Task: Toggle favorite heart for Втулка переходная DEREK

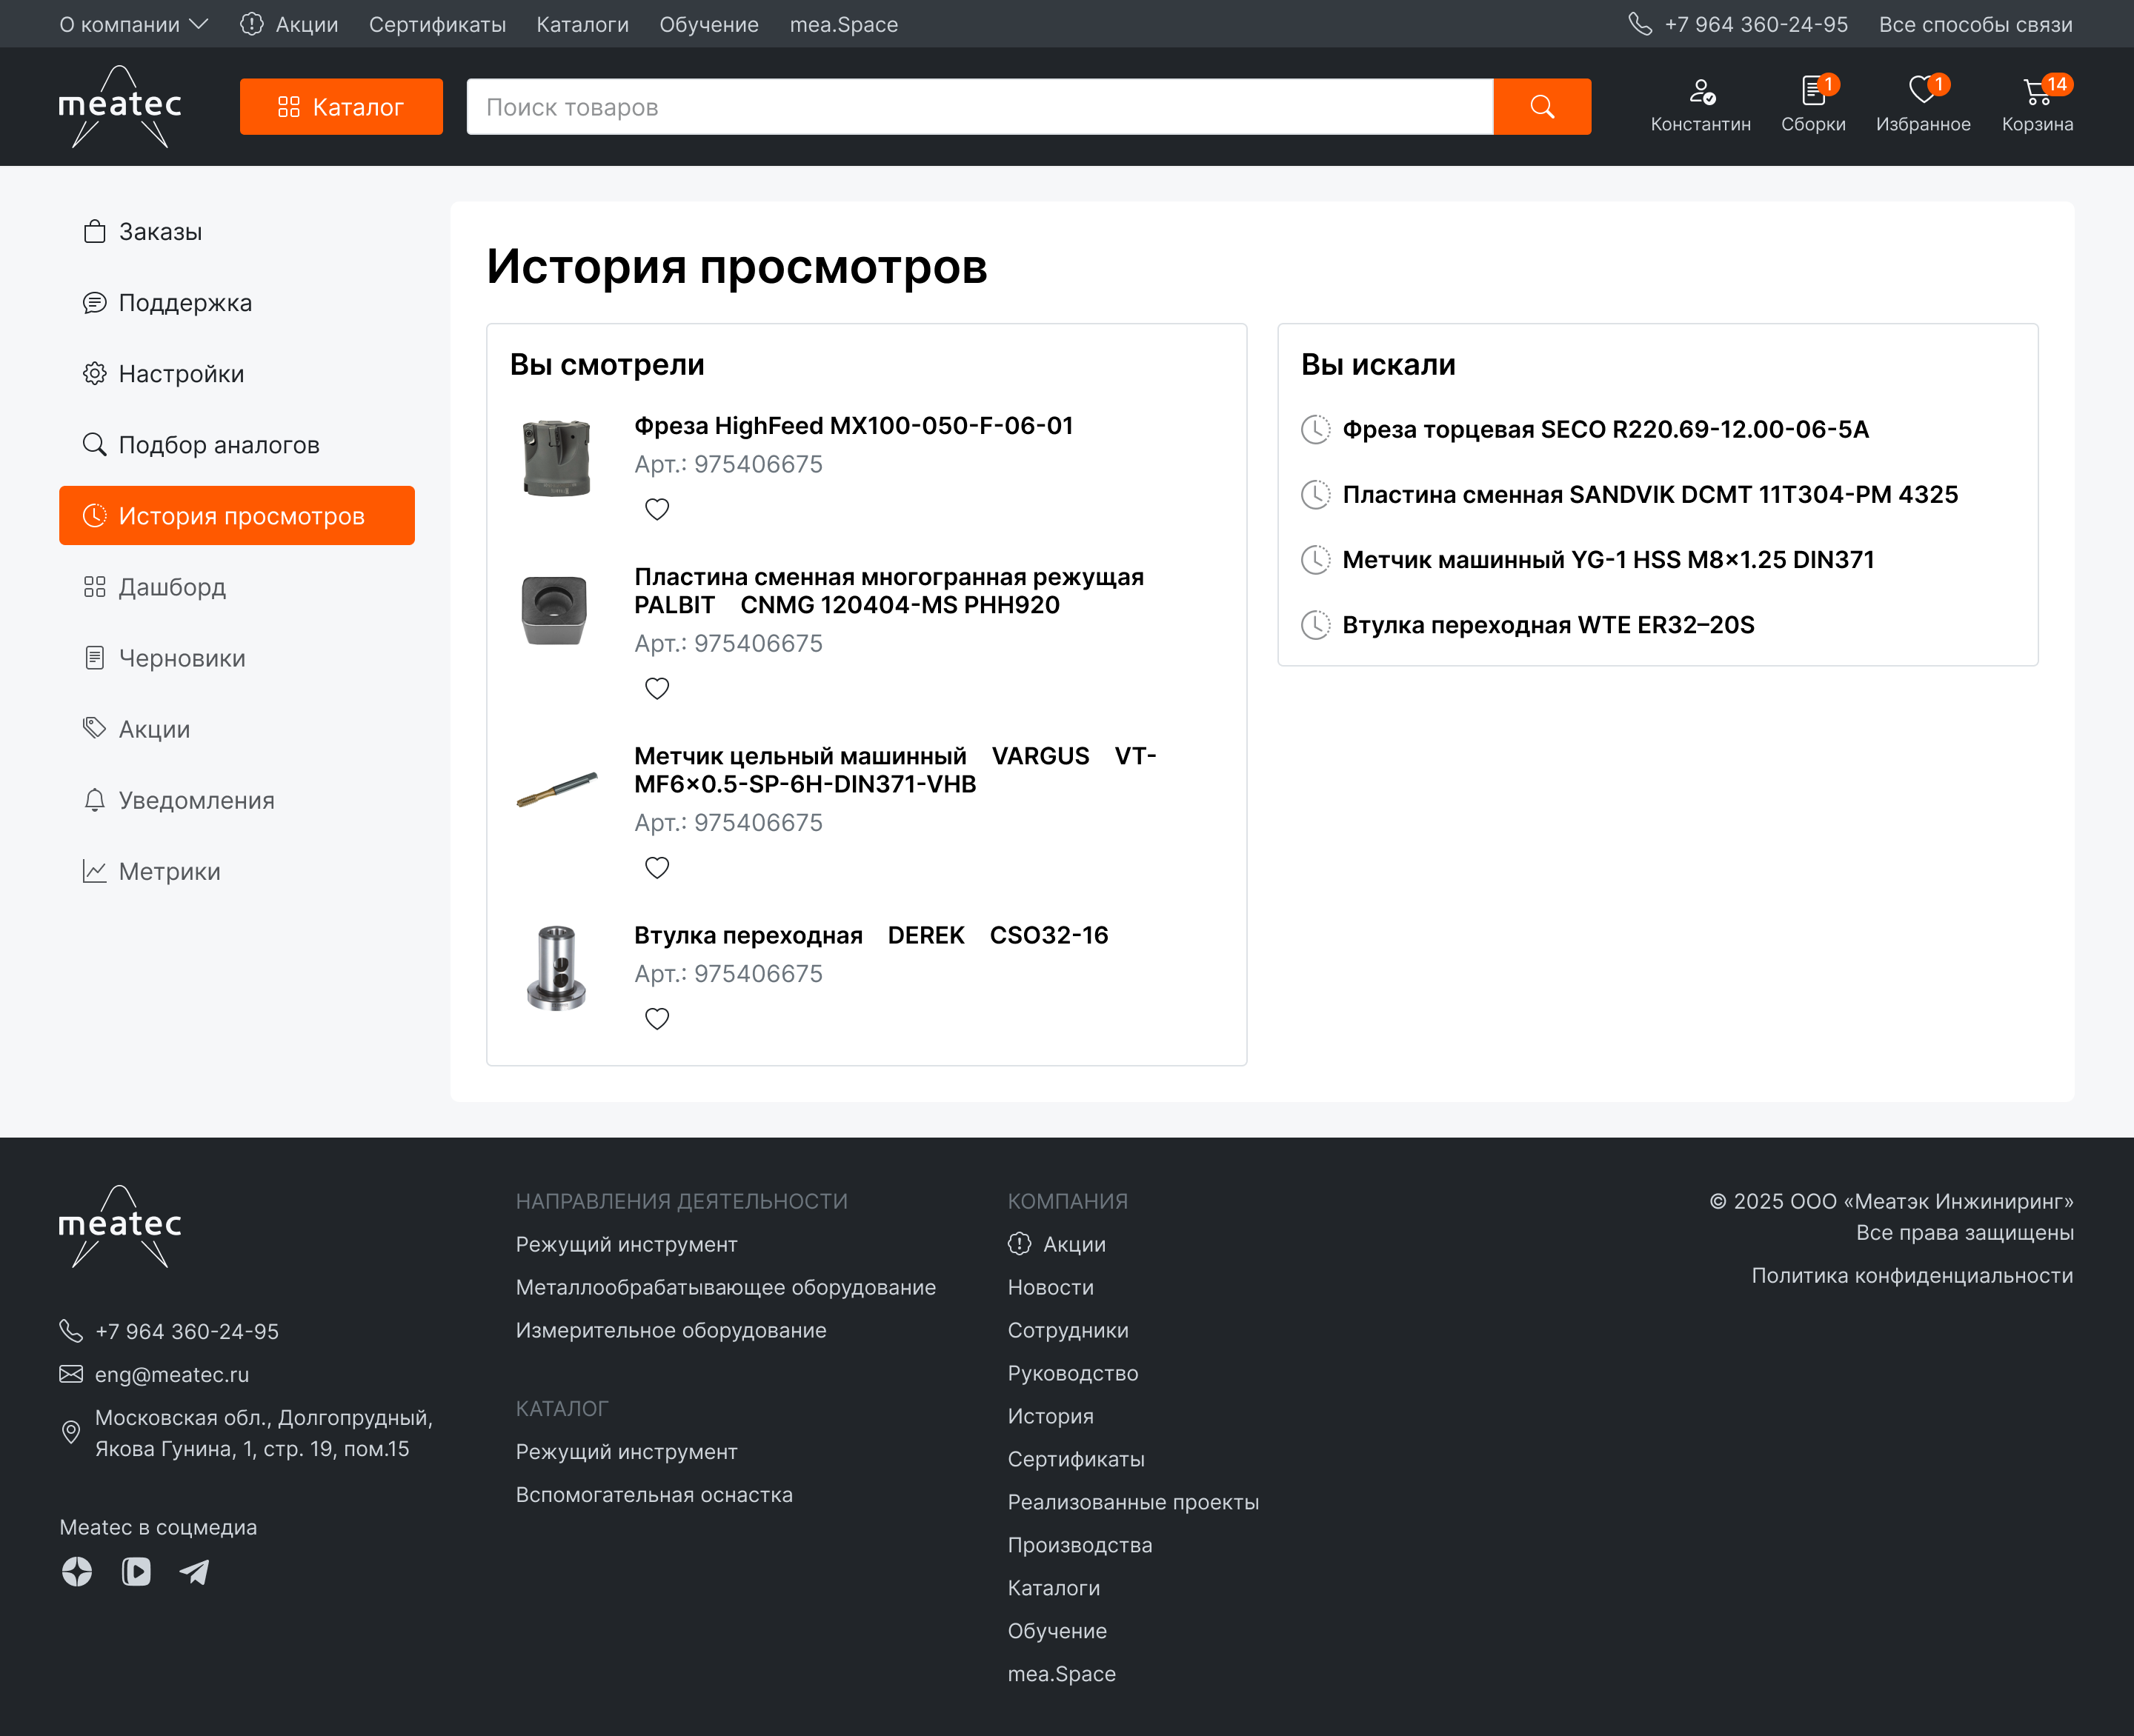Action: coord(657,1018)
